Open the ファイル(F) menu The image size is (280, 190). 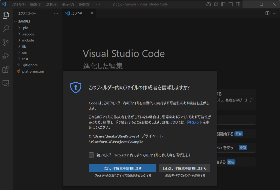pyautogui.click(x=18, y=4)
